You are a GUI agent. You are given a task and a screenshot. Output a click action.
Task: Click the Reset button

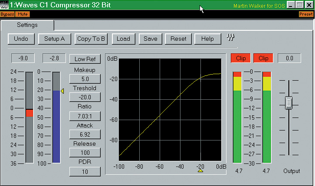pyautogui.click(x=178, y=39)
